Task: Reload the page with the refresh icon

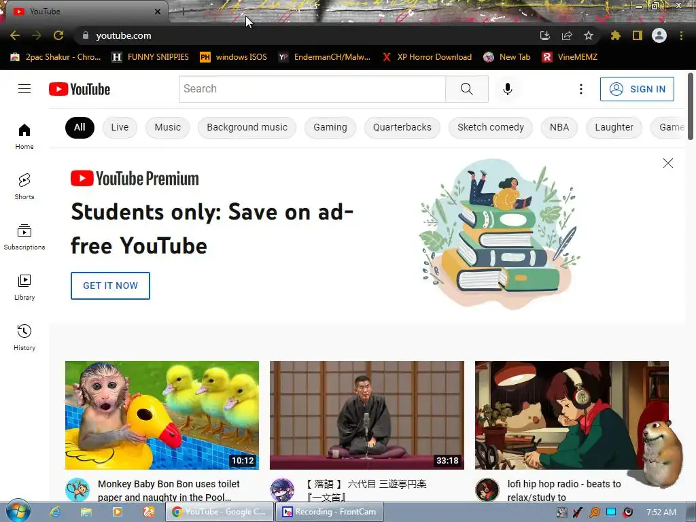Action: tap(58, 35)
